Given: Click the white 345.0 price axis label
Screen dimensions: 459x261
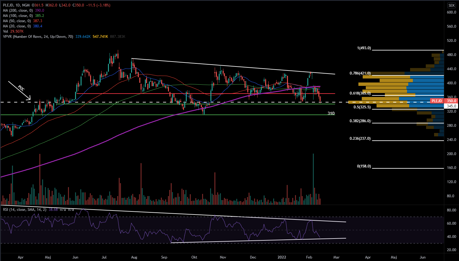Looking at the screenshot, I should click(451, 106).
